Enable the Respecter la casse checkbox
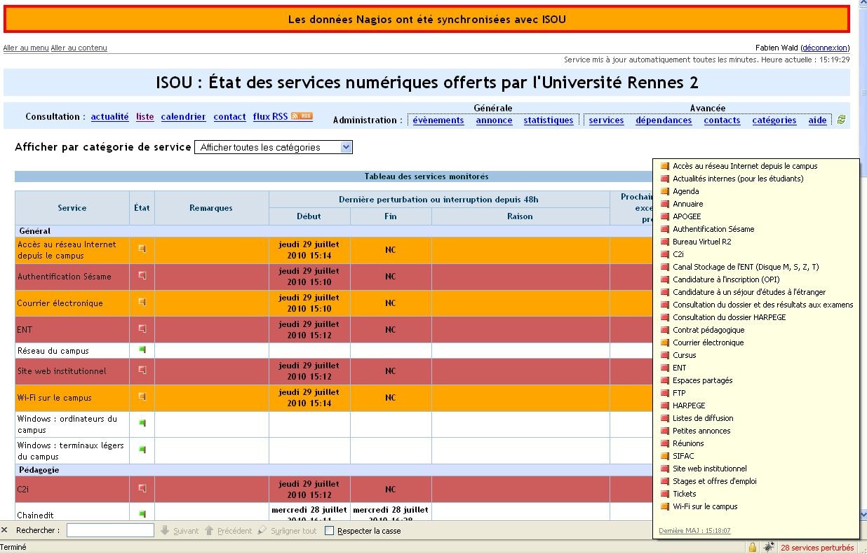Viewport: 867px width, 554px height. tap(330, 531)
